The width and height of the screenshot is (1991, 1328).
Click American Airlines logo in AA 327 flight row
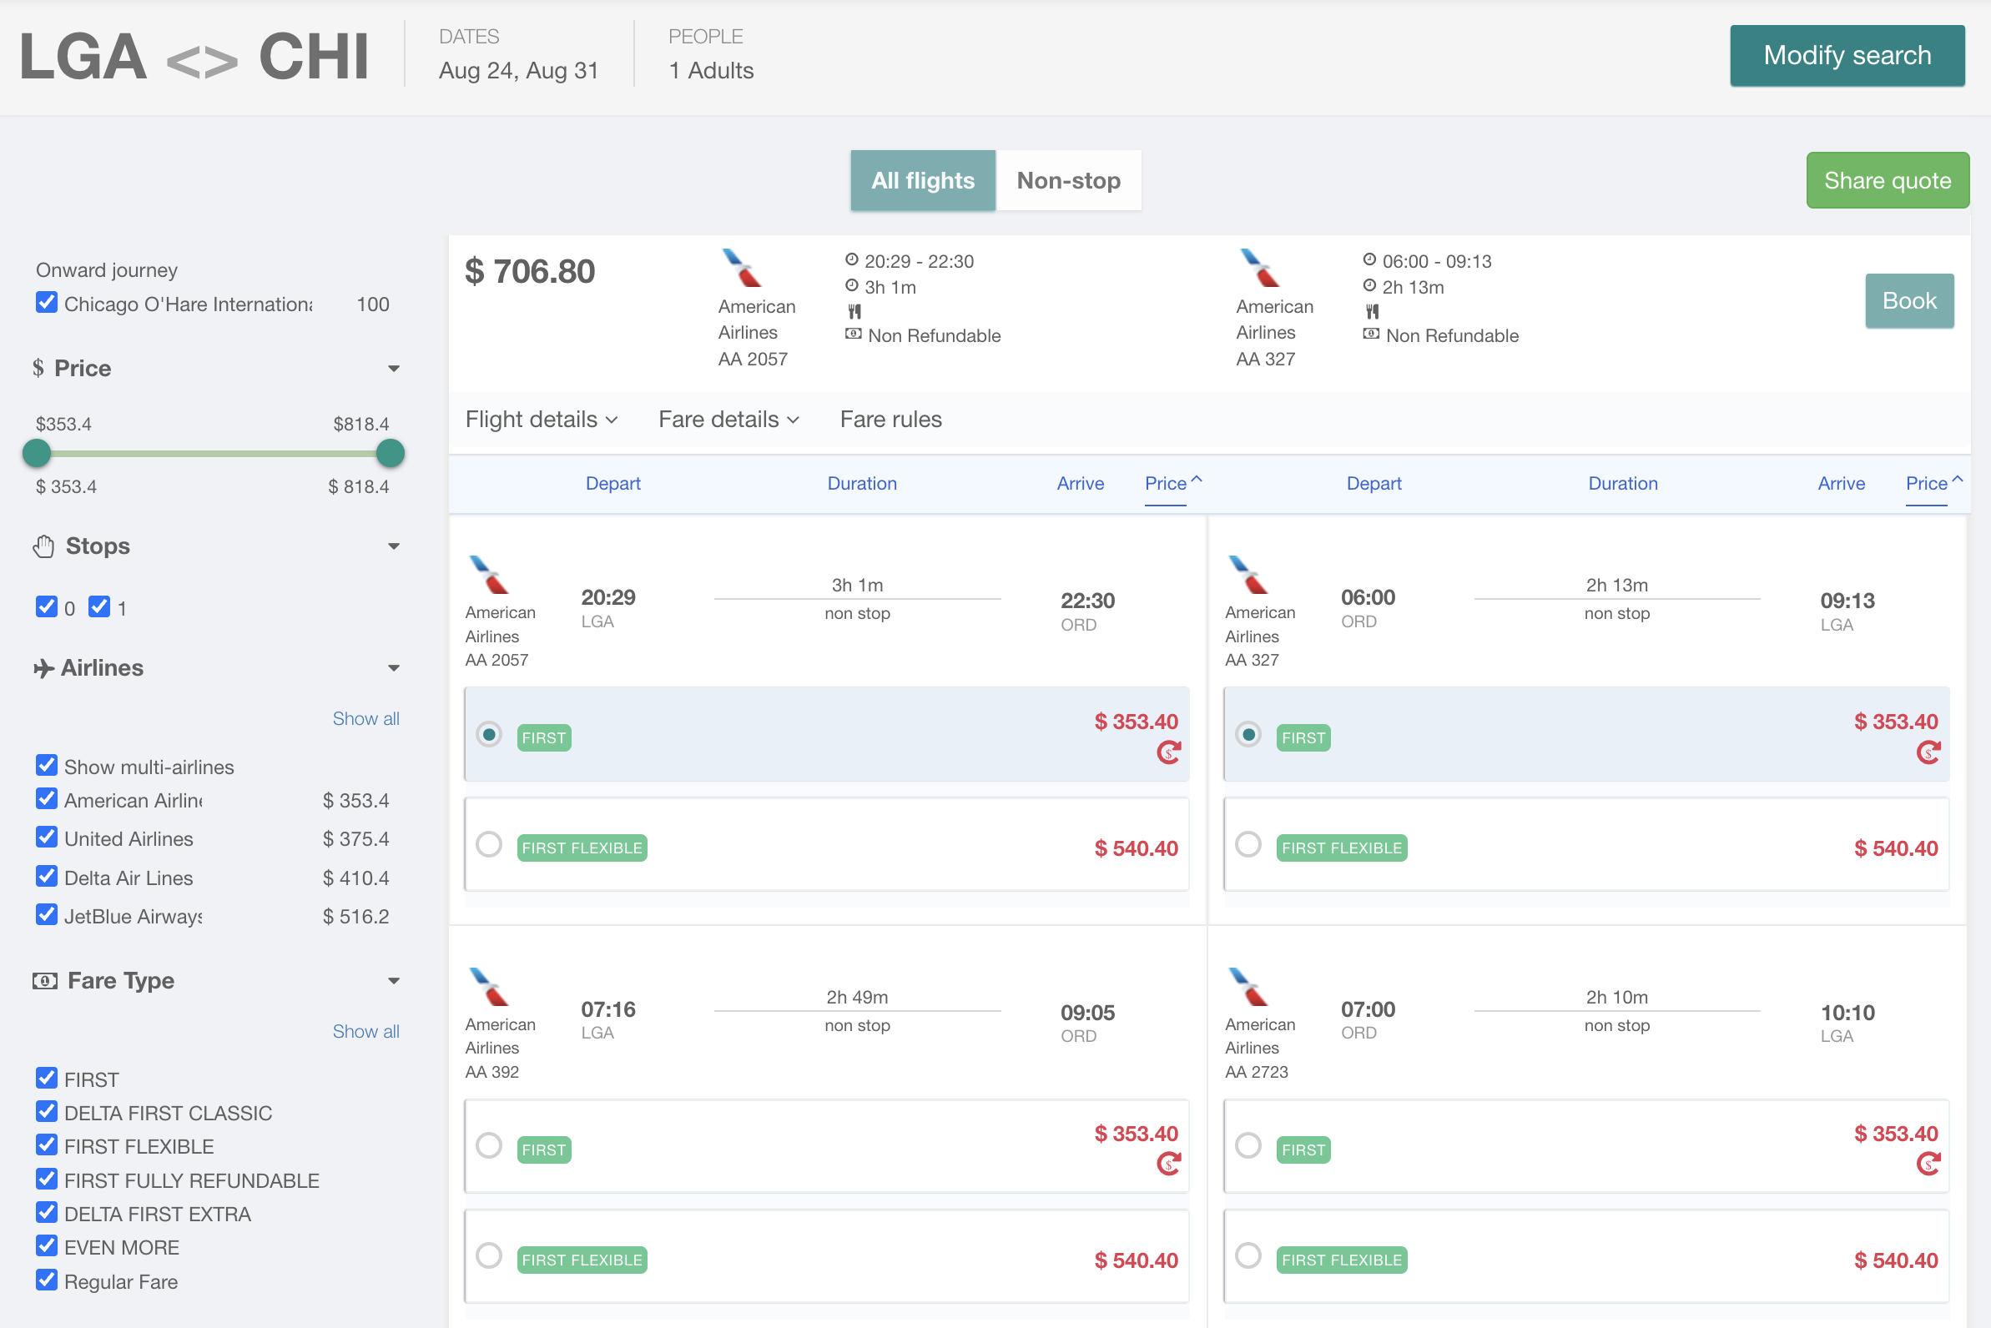(x=1249, y=574)
